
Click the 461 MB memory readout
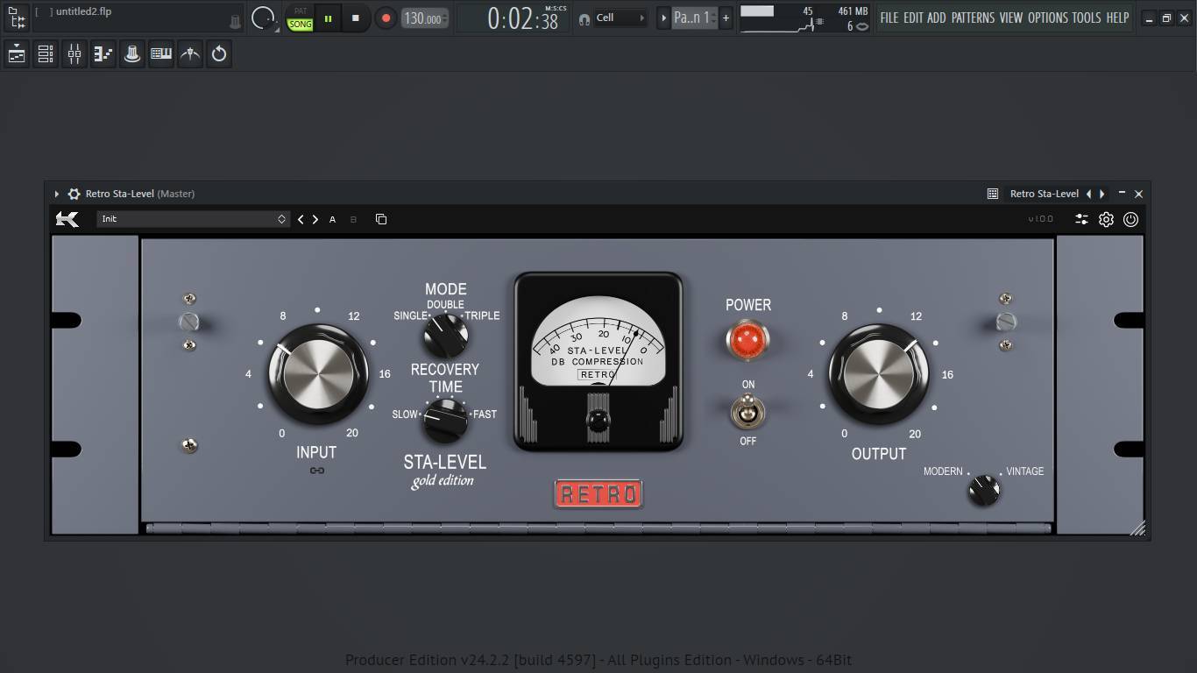pyautogui.click(x=853, y=11)
